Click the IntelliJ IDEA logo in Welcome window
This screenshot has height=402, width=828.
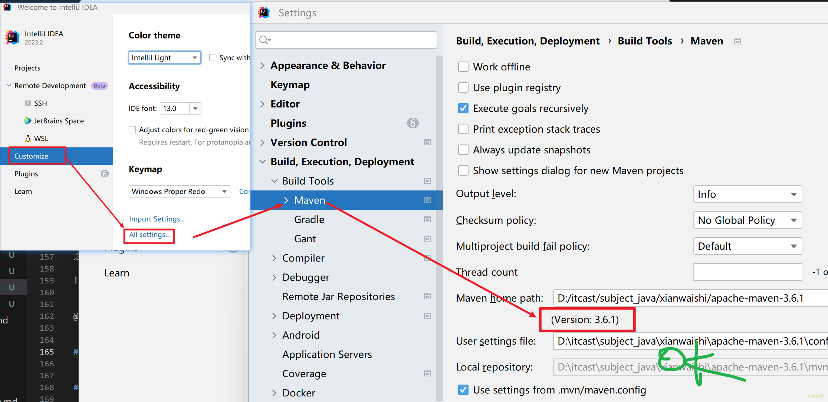[x=12, y=37]
